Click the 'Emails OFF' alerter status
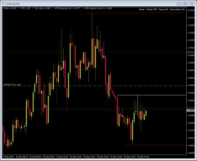 click(152, 9)
